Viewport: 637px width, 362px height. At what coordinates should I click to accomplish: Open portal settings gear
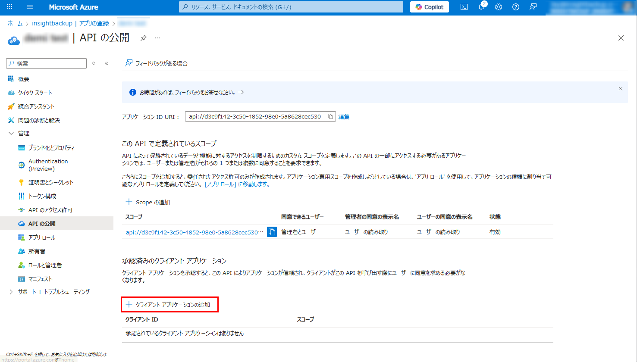click(x=499, y=7)
